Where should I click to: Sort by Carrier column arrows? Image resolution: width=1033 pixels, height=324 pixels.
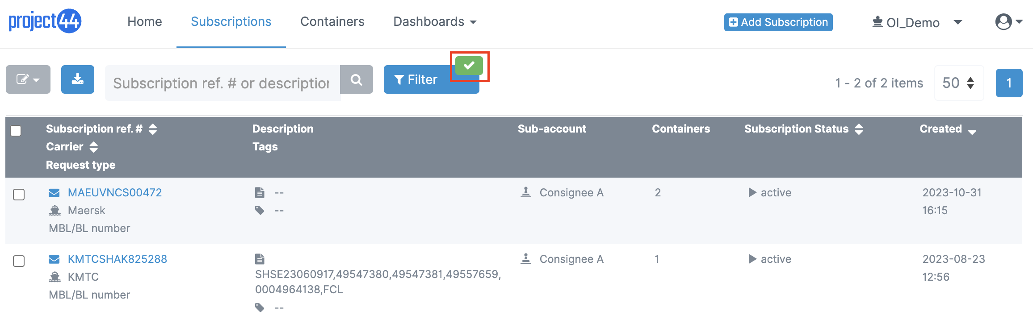pyautogui.click(x=93, y=147)
